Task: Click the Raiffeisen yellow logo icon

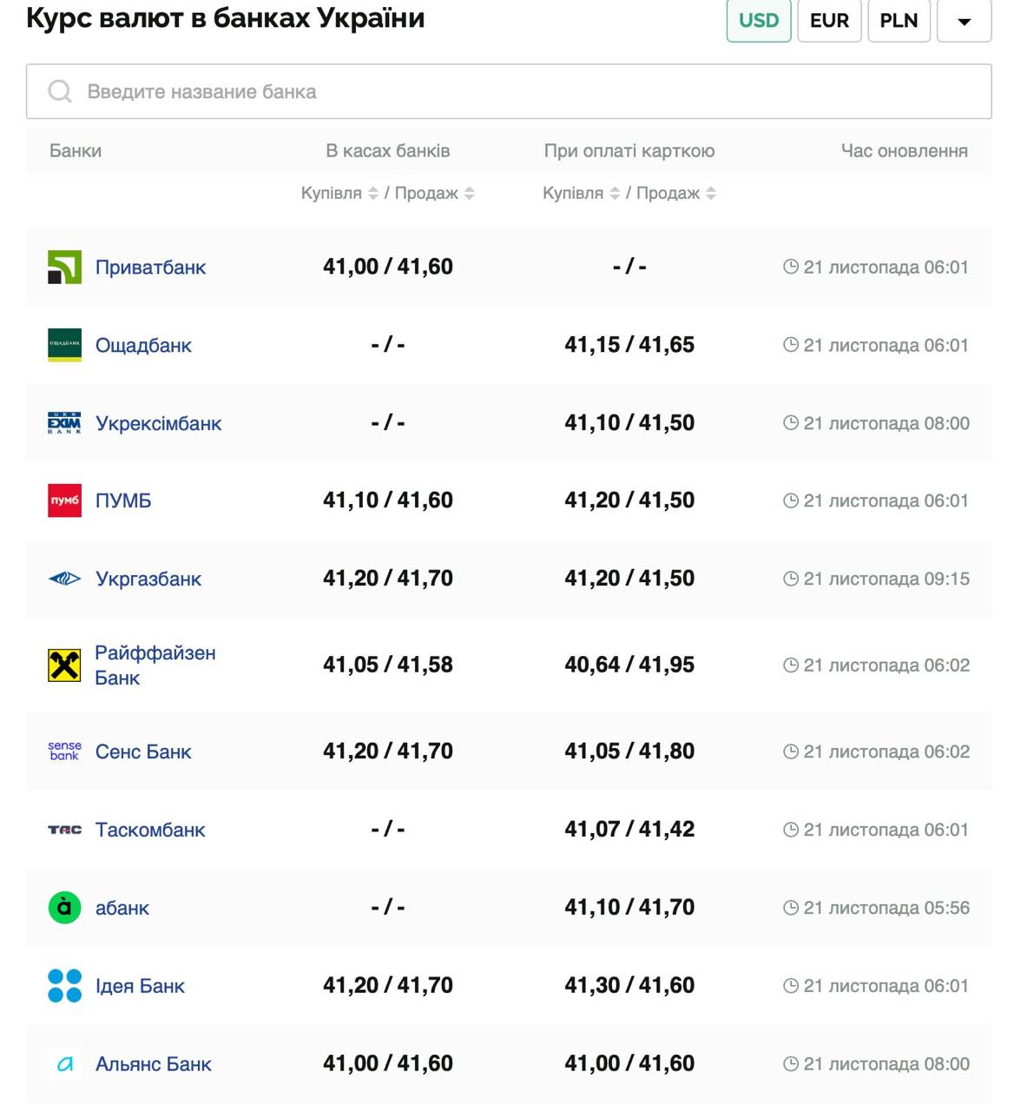Action: point(64,665)
